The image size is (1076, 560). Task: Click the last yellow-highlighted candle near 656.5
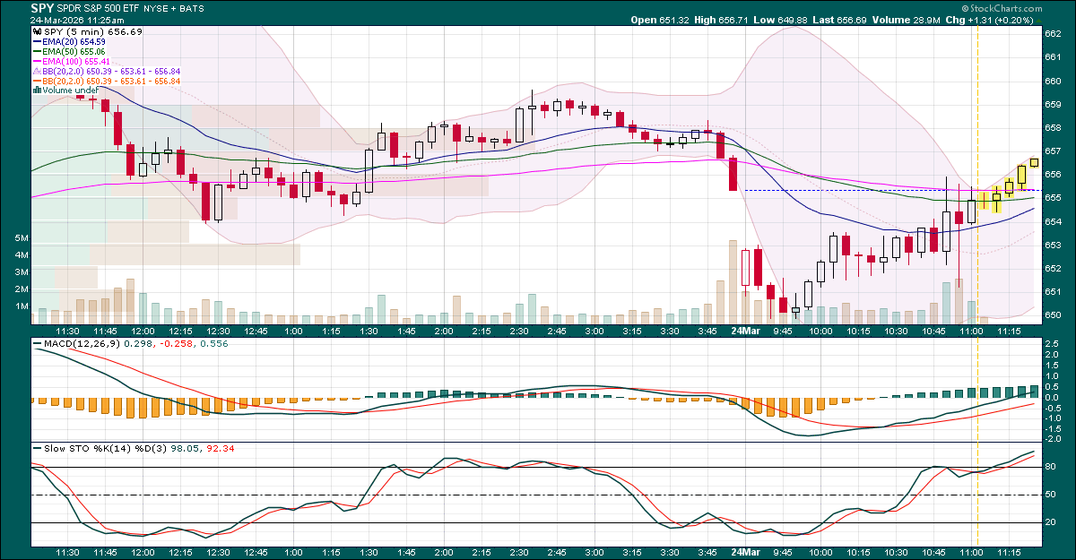tap(1034, 162)
